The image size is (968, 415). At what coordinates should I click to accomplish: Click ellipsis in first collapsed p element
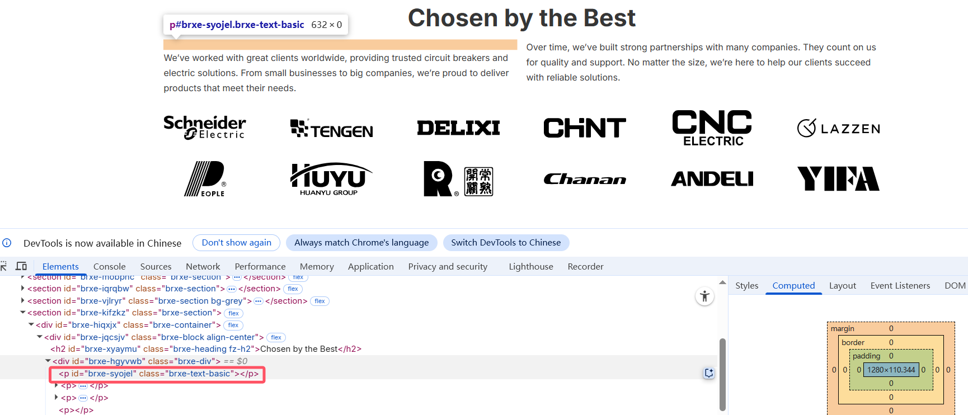[x=83, y=386]
